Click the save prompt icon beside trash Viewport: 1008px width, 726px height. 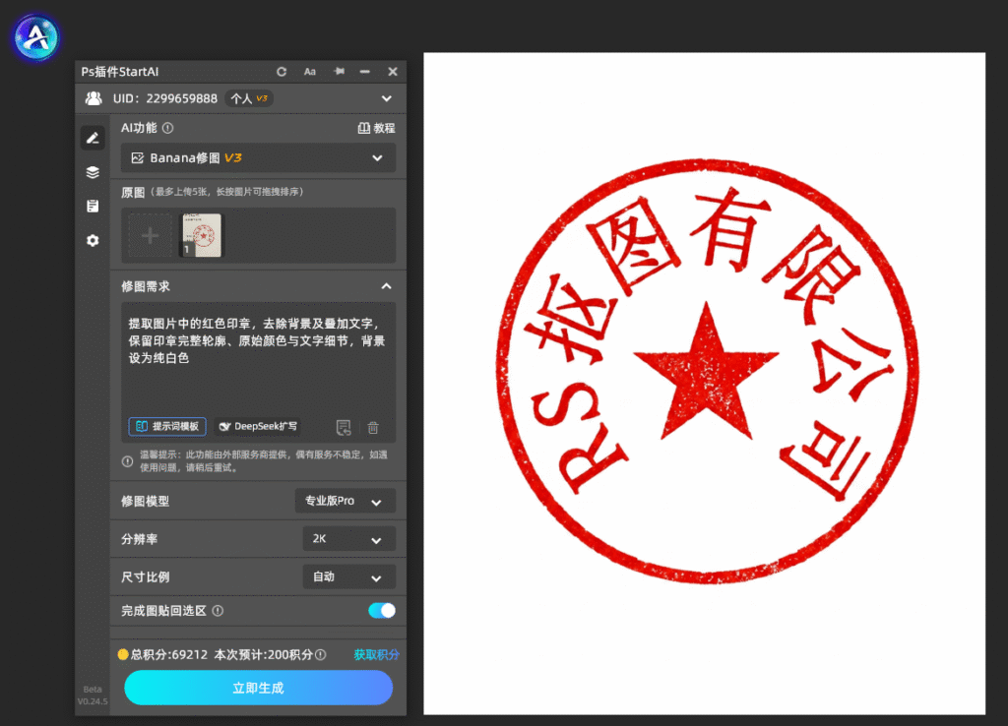pyautogui.click(x=344, y=427)
